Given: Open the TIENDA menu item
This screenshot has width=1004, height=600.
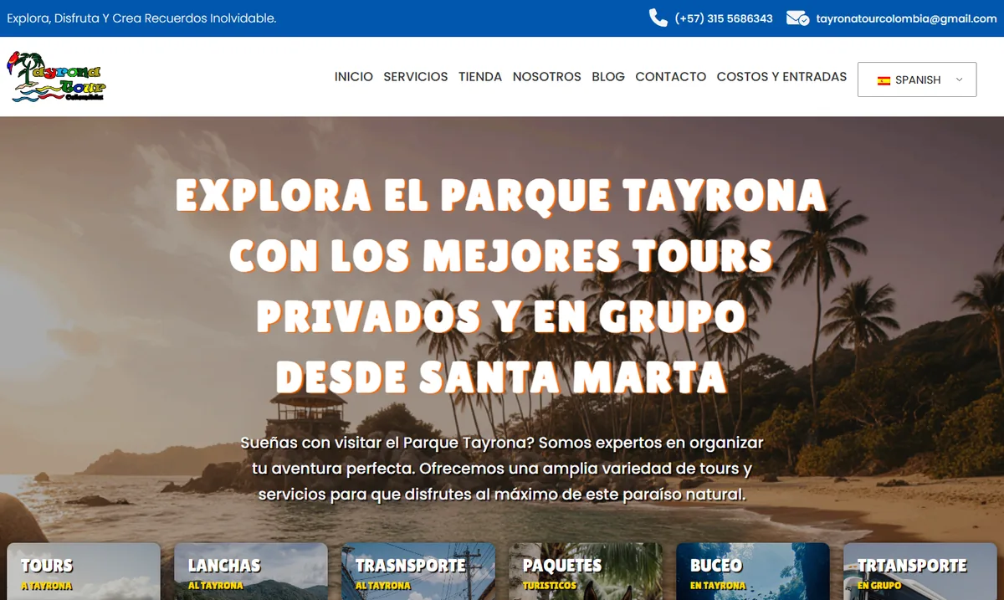Looking at the screenshot, I should 480,76.
